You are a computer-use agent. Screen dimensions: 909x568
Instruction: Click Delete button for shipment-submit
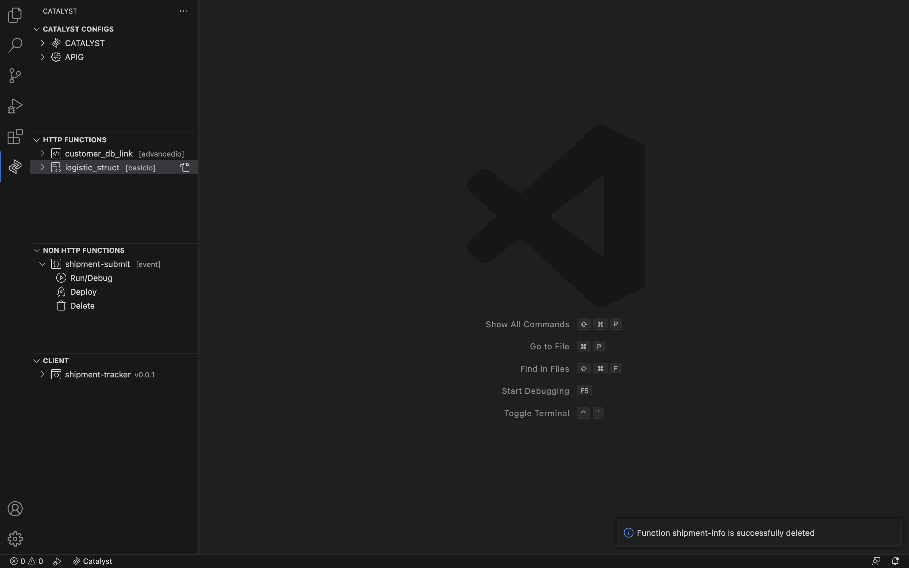tap(82, 305)
